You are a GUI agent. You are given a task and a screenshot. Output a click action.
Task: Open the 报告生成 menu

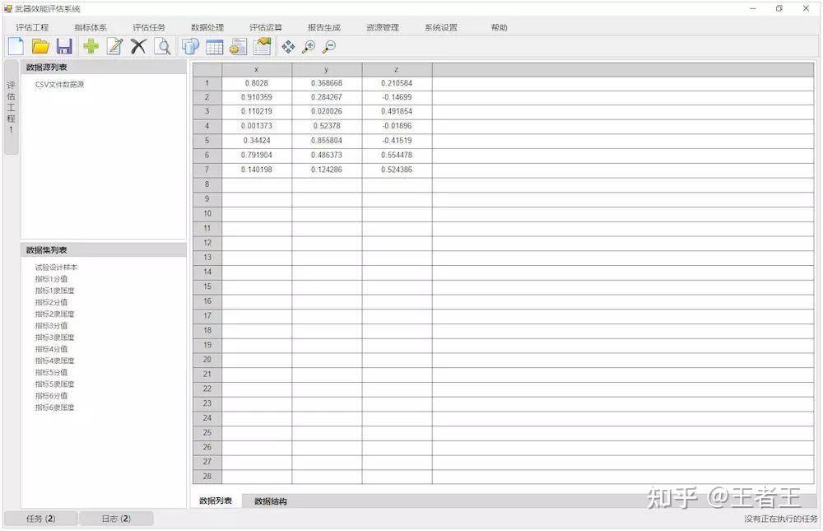[x=324, y=27]
